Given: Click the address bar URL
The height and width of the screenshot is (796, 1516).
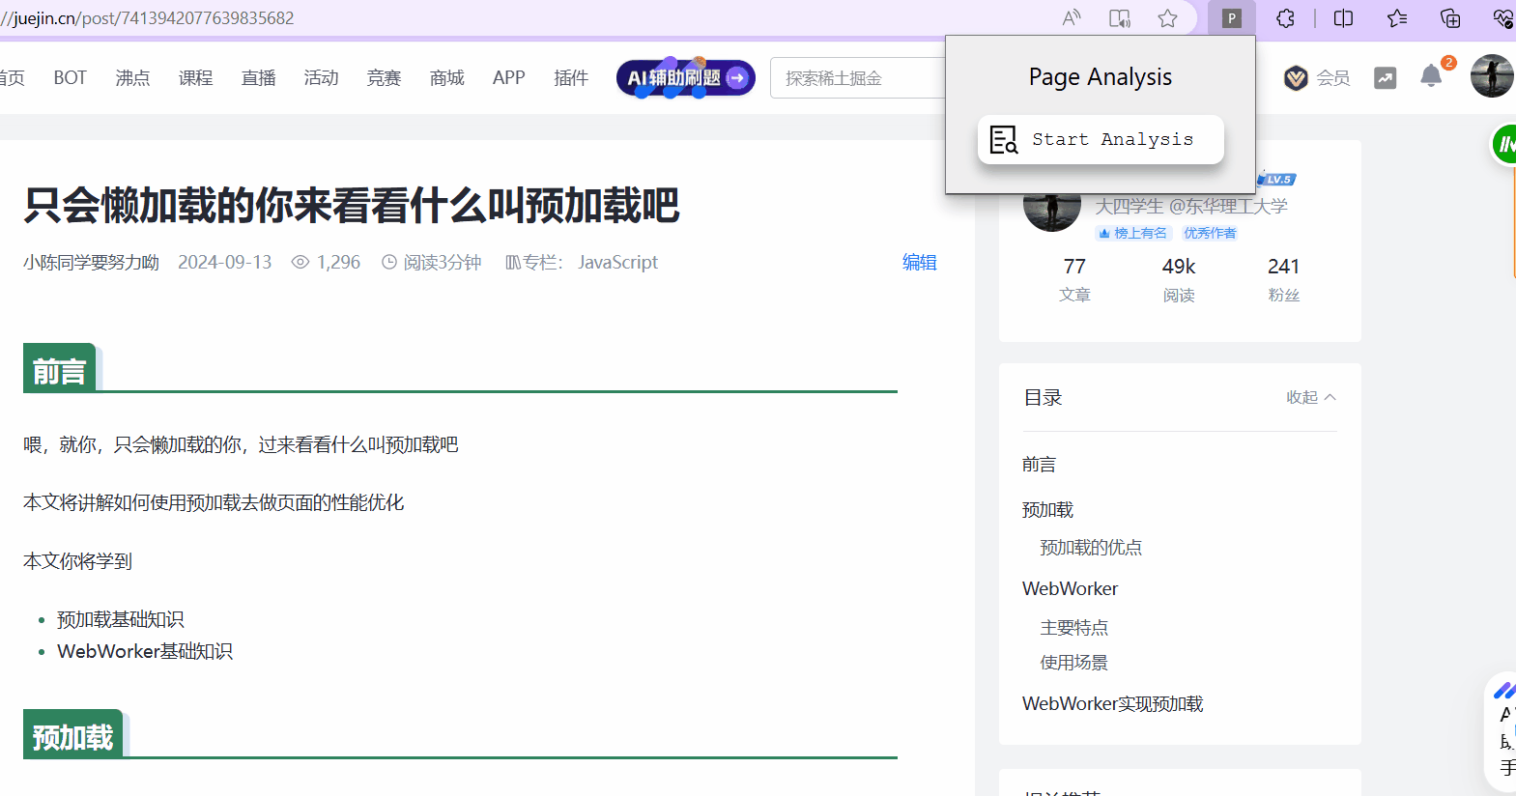Looking at the screenshot, I should click(x=147, y=18).
